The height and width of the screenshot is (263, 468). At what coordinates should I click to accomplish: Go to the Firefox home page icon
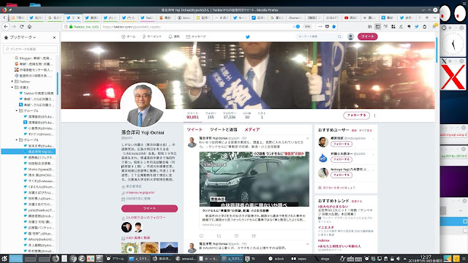(x=29, y=26)
